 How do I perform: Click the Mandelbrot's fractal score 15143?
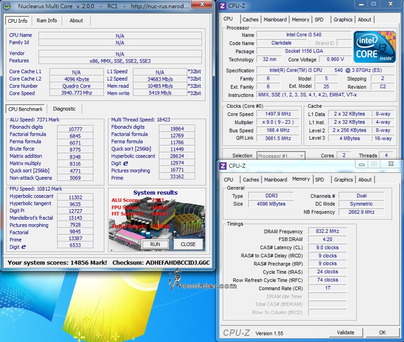tap(75, 218)
